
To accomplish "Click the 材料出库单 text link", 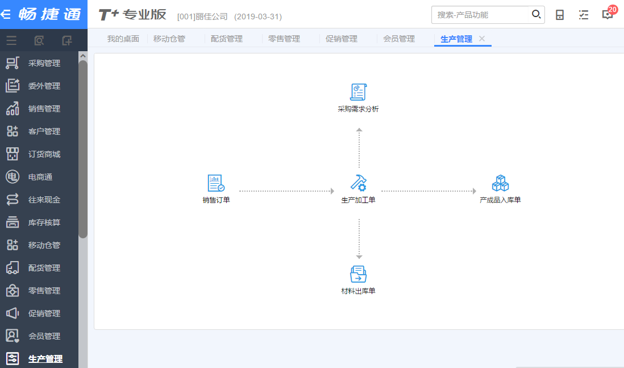I will click(358, 291).
